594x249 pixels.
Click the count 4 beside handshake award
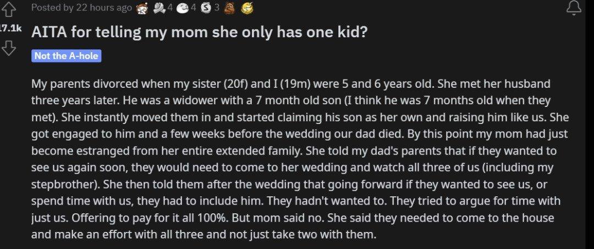point(170,8)
